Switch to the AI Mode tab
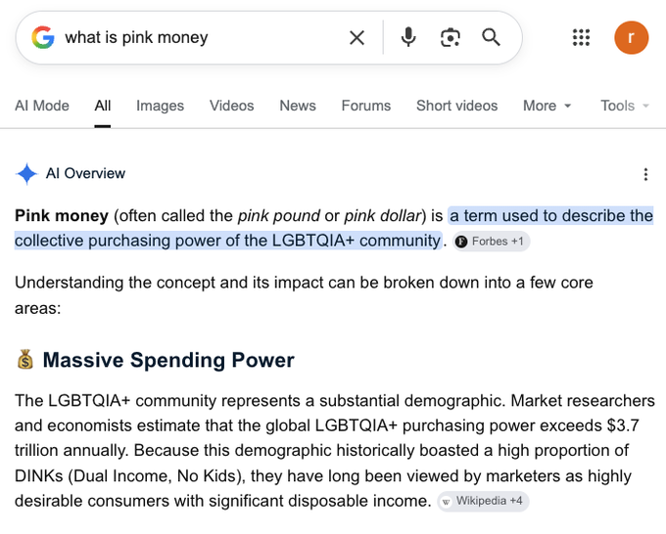Viewport: 666px width, 534px height. [x=42, y=106]
